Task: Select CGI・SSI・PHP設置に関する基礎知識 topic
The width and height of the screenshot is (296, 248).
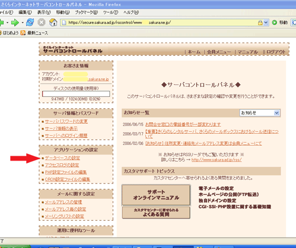Action: point(235,206)
